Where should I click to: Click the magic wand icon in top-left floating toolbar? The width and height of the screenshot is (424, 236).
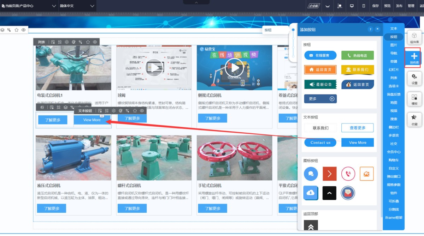[9, 30]
